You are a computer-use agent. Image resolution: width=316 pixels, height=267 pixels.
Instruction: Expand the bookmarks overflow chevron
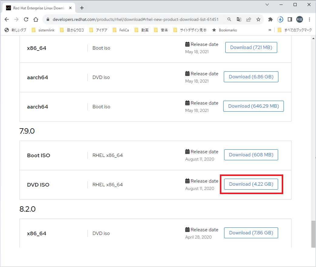pos(270,30)
